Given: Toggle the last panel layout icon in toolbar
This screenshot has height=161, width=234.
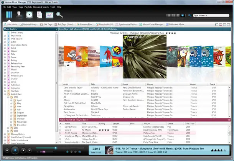Looking at the screenshot, I should pyautogui.click(x=228, y=25).
